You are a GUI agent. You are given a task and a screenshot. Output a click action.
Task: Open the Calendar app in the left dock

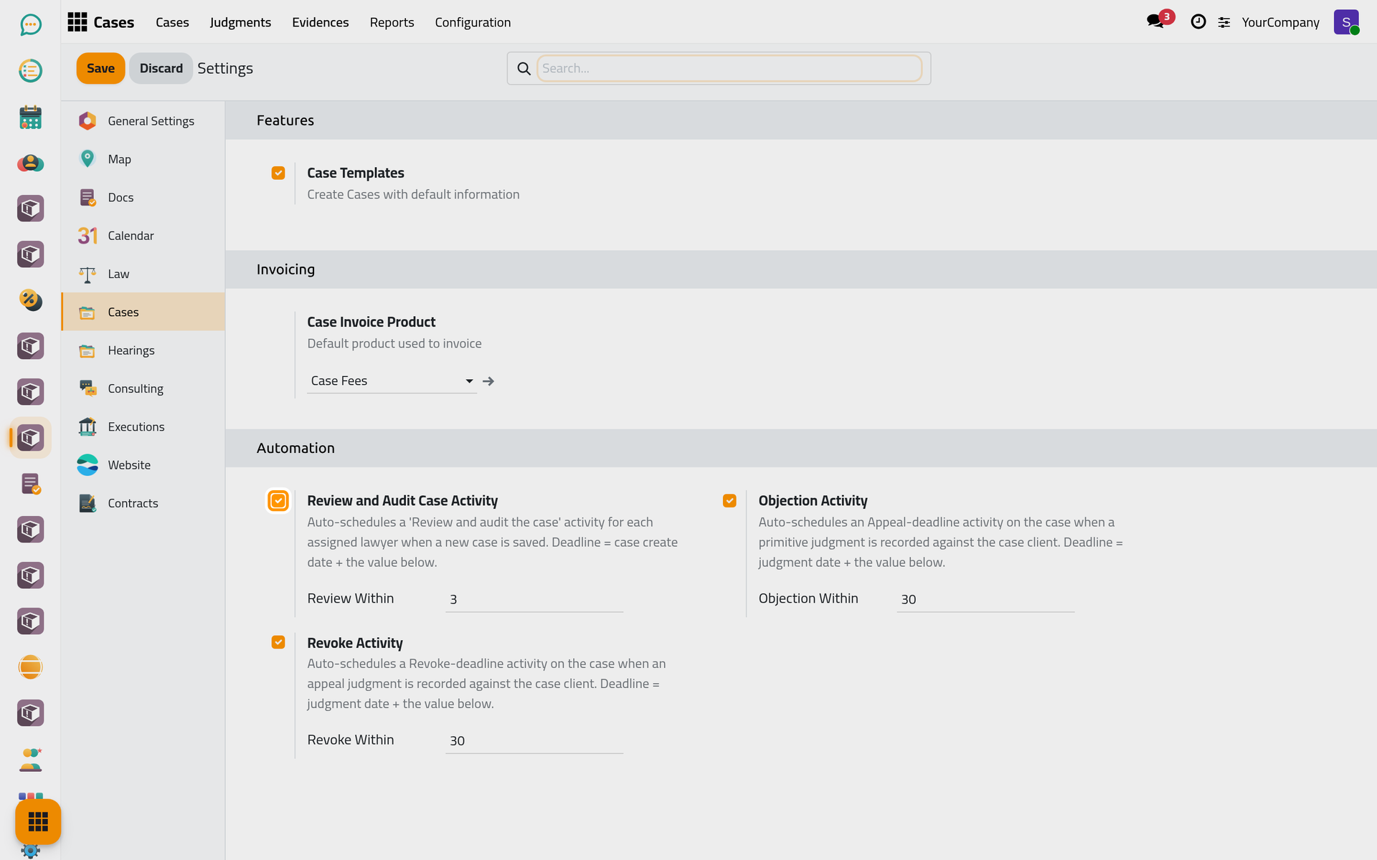click(30, 117)
